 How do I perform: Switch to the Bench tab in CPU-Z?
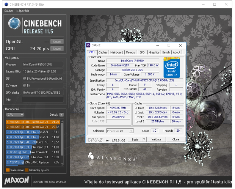point(166,52)
